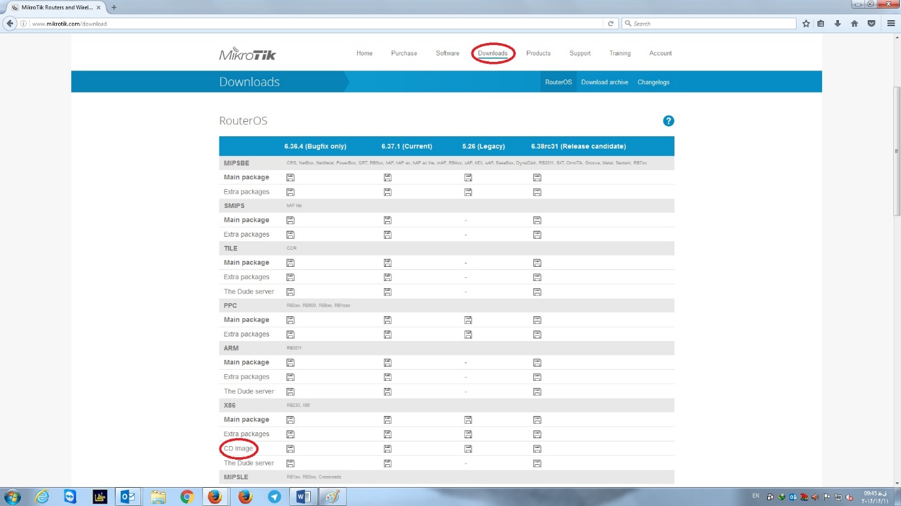The height and width of the screenshot is (506, 901).
Task: Open Paint from the taskbar
Action: 333,496
